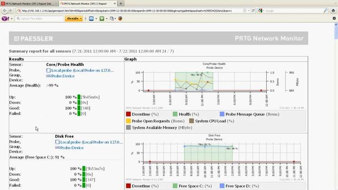Click the Probe Device icon under Disk Free

pyautogui.click(x=58, y=148)
